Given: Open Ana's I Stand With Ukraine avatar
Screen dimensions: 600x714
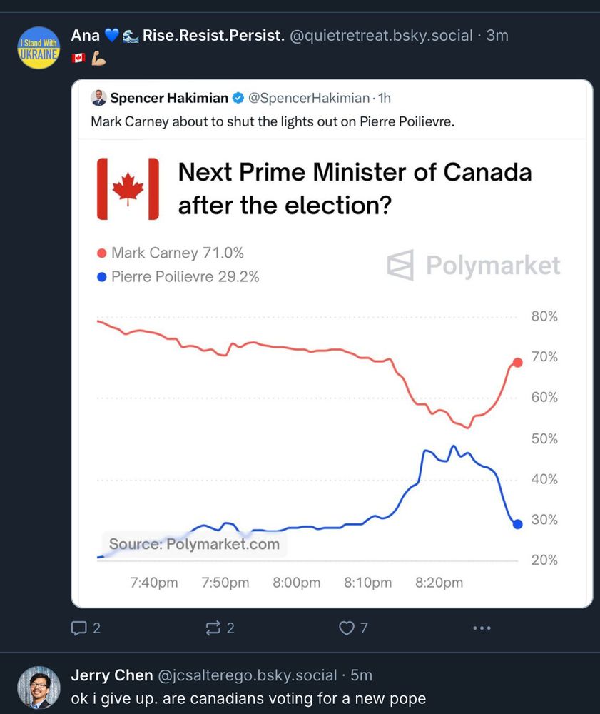Looking at the screenshot, I should 39,47.
